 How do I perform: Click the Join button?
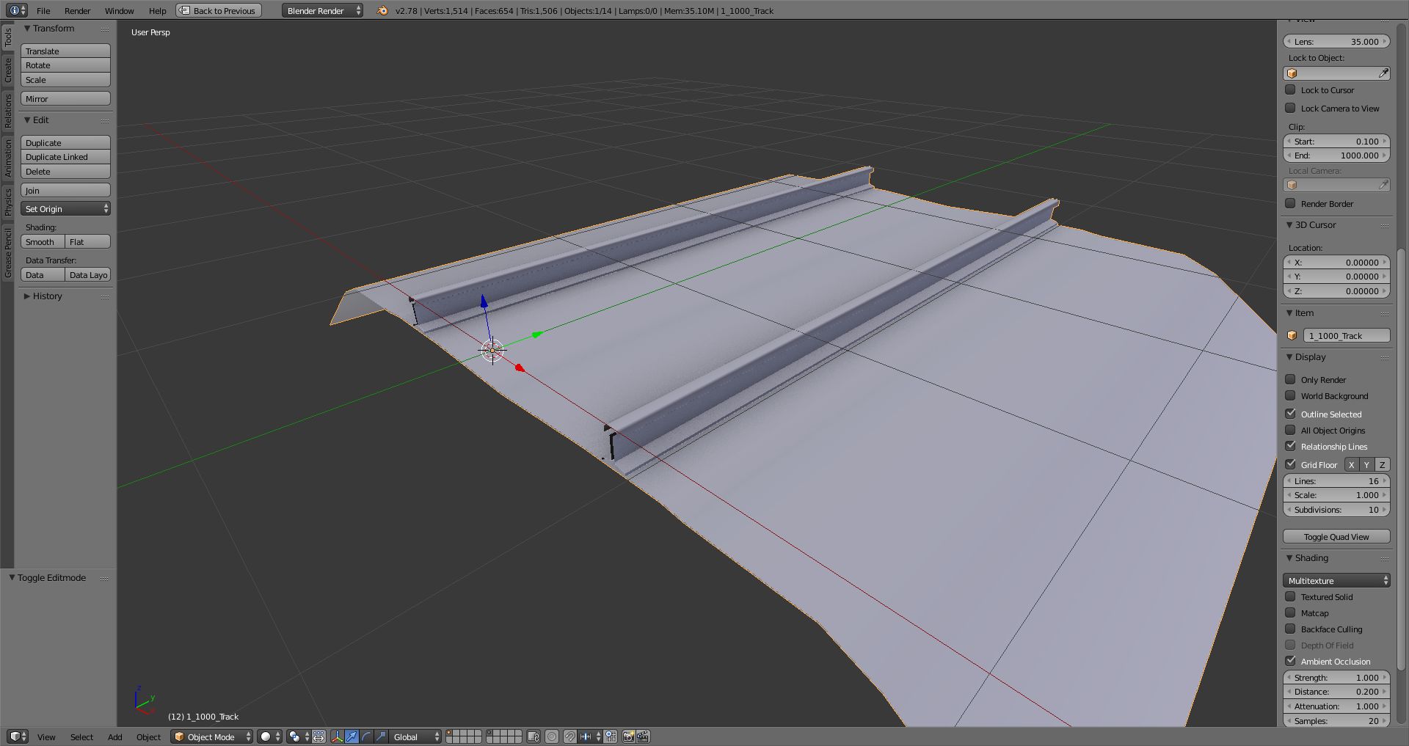[x=65, y=191]
